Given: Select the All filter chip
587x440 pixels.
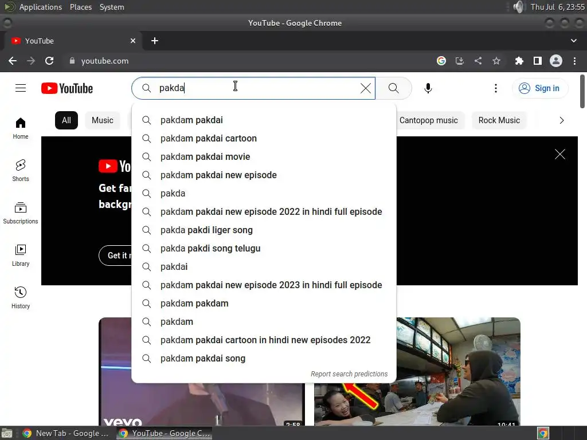Looking at the screenshot, I should pyautogui.click(x=66, y=120).
